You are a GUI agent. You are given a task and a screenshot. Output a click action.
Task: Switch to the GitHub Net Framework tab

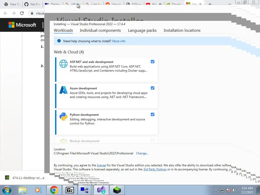tap(32, 4)
